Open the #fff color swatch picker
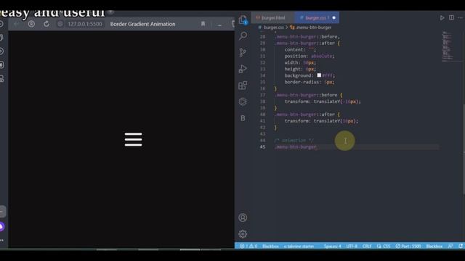Viewport: 465px width, 261px height. [319, 75]
